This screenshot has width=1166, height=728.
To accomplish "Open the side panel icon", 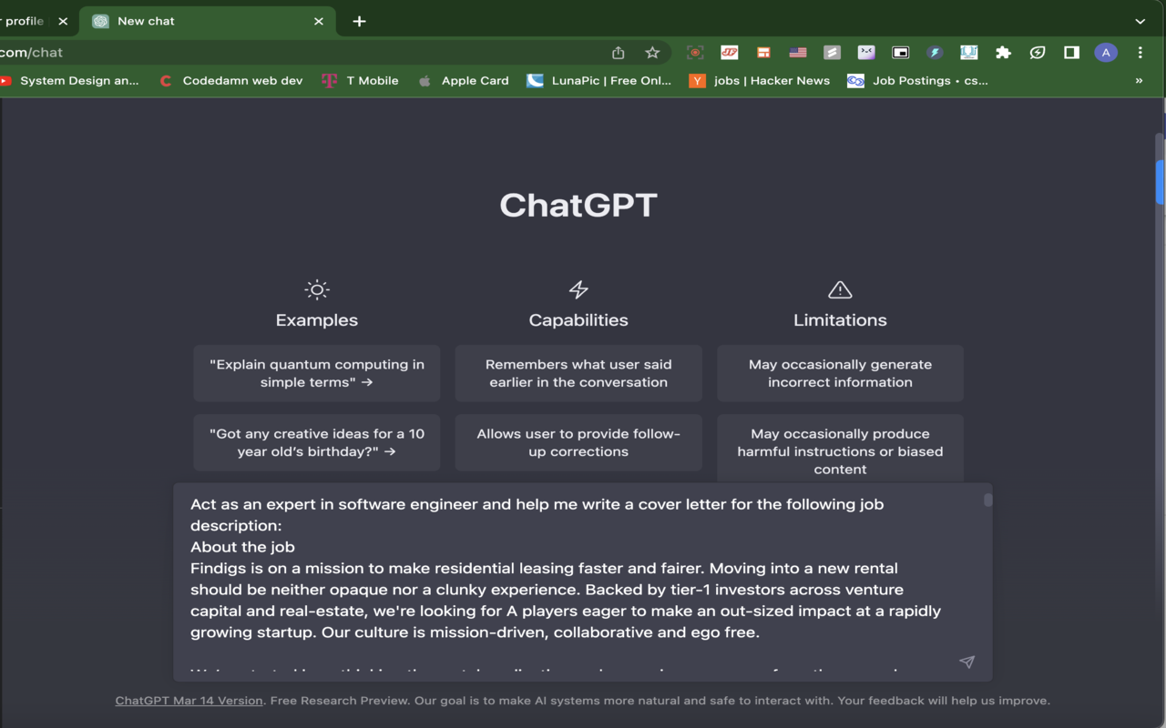I will (1070, 53).
